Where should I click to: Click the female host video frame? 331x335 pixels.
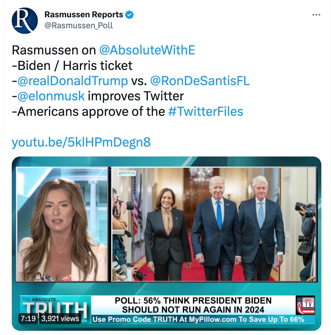pos(62,224)
